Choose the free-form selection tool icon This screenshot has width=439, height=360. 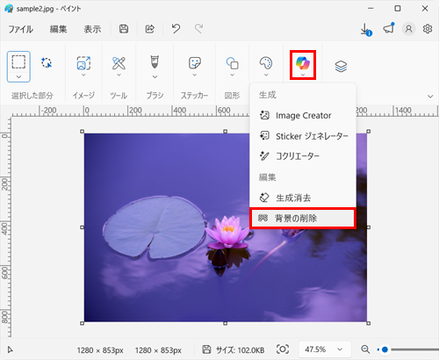coord(47,62)
